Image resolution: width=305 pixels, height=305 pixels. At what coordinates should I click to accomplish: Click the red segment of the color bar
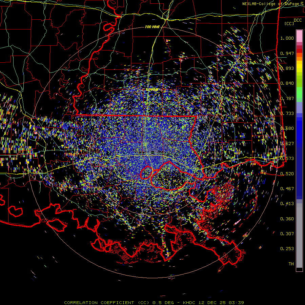(299, 50)
